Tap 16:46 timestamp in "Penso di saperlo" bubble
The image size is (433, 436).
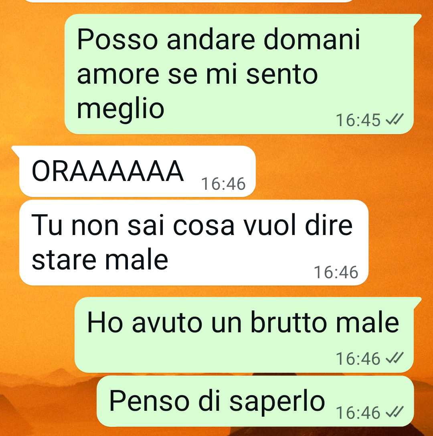point(358,413)
